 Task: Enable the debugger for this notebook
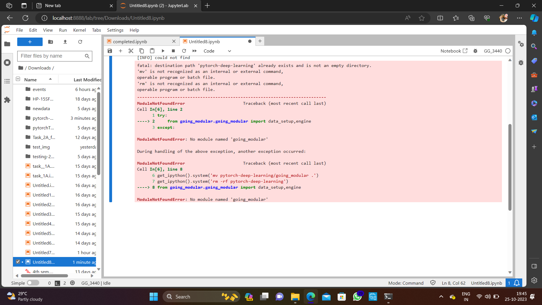pos(476,51)
